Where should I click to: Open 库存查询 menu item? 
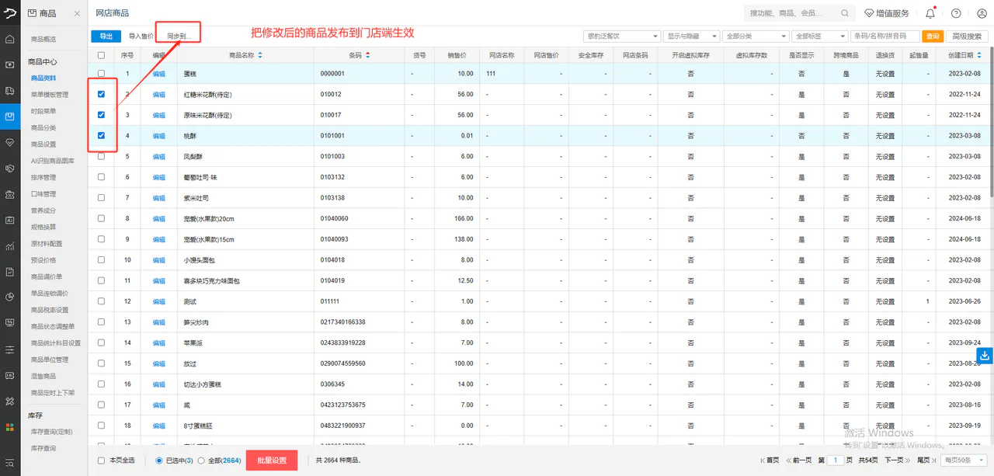(43, 448)
